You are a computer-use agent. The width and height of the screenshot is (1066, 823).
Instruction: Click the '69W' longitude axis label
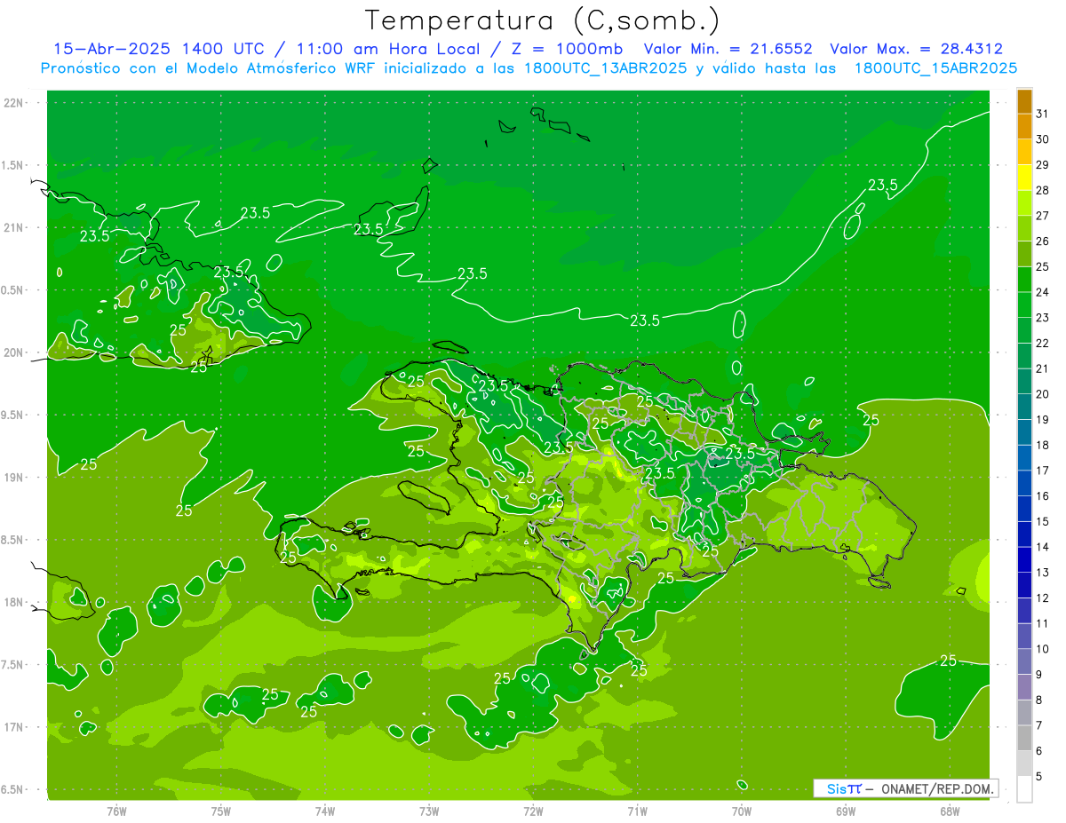click(x=846, y=811)
